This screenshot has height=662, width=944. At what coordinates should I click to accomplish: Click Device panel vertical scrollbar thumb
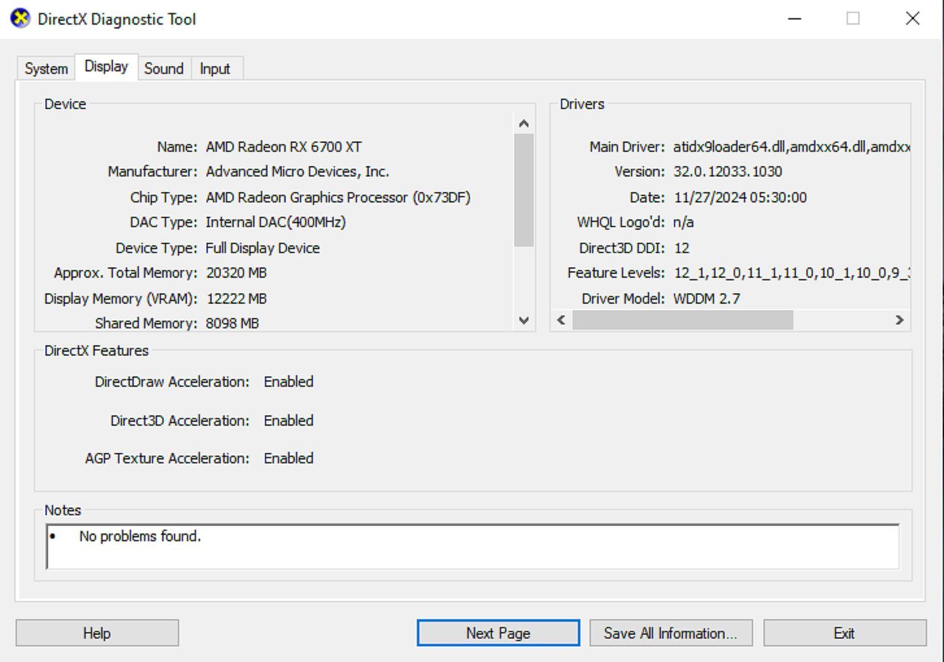coord(524,190)
